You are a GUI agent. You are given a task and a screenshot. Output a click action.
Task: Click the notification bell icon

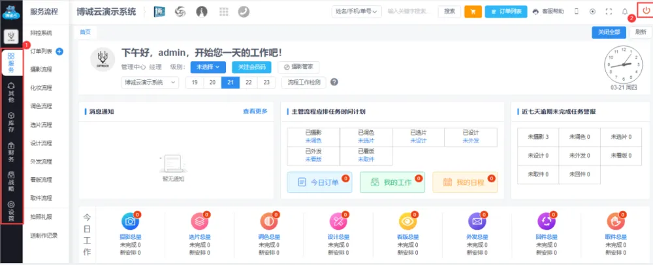[x=625, y=12]
